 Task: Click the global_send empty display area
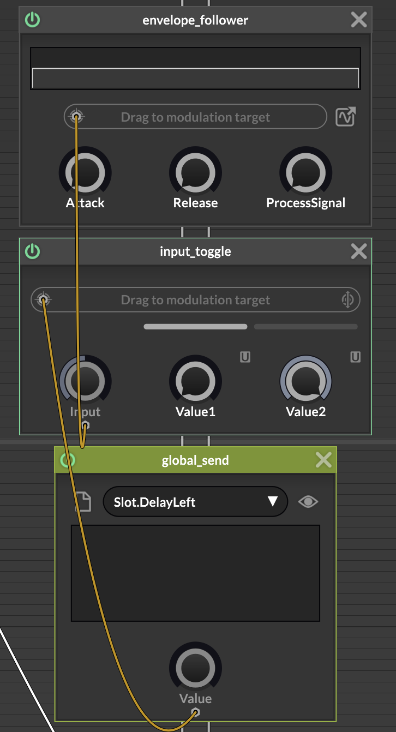[195, 573]
